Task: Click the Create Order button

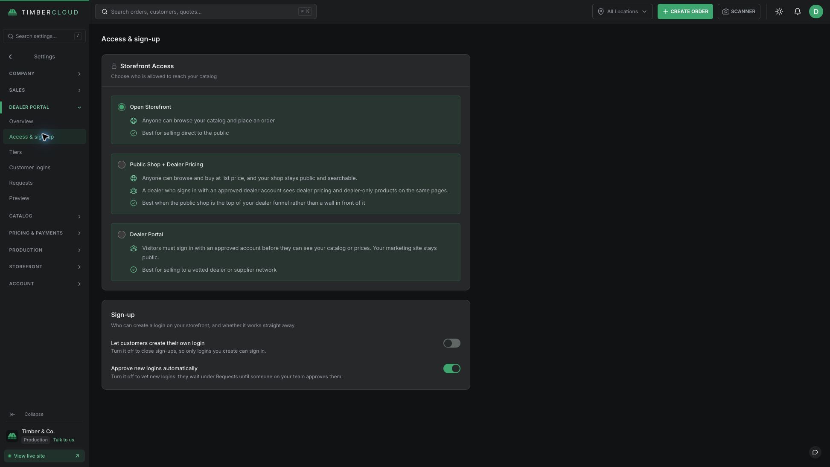Action: (x=685, y=12)
